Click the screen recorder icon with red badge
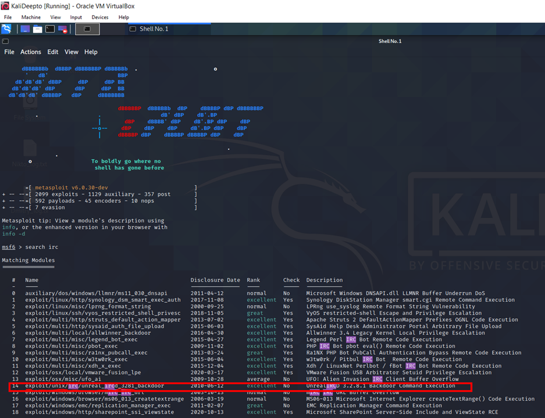545x418 pixels. pyautogui.click(x=63, y=29)
